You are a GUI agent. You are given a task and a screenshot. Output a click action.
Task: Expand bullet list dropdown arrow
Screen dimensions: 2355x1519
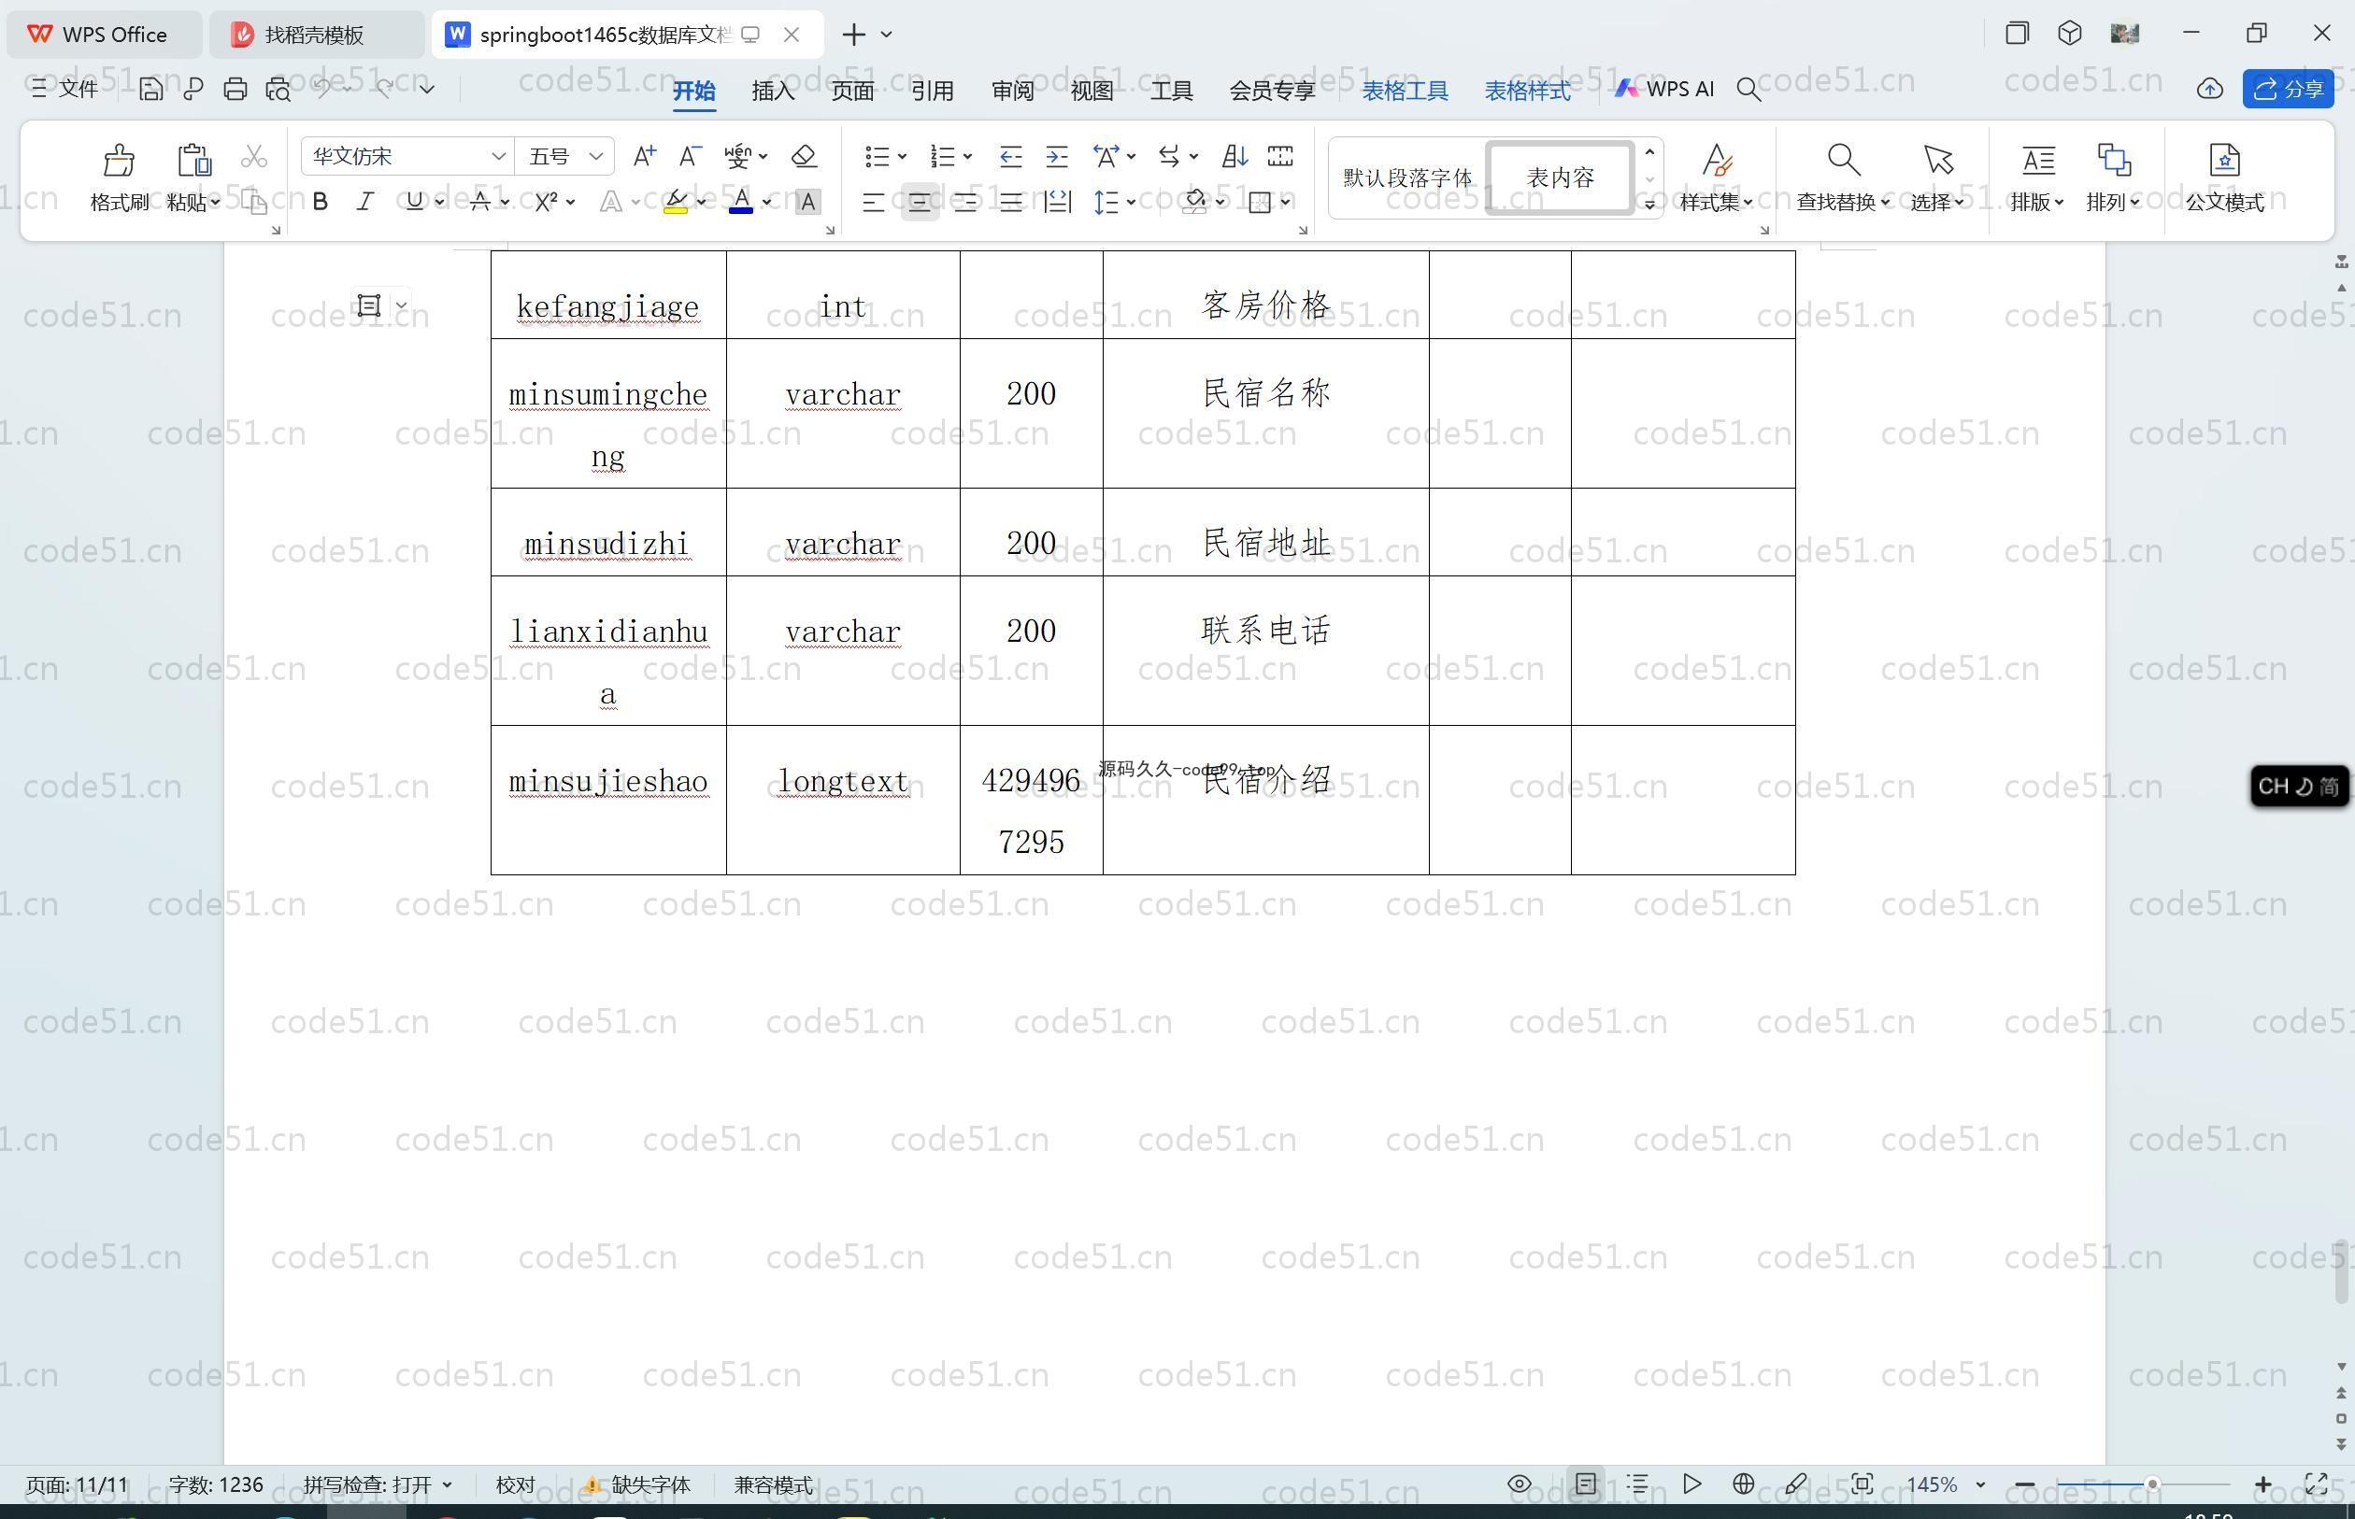902,157
